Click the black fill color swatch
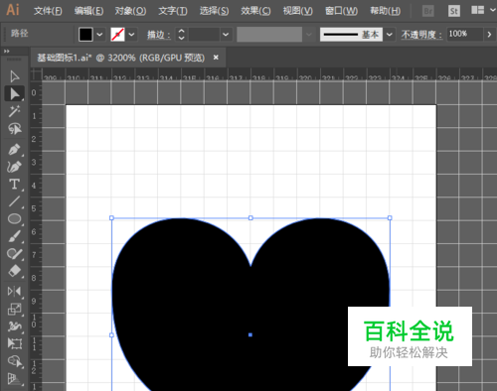This screenshot has height=391, width=497. pos(85,34)
